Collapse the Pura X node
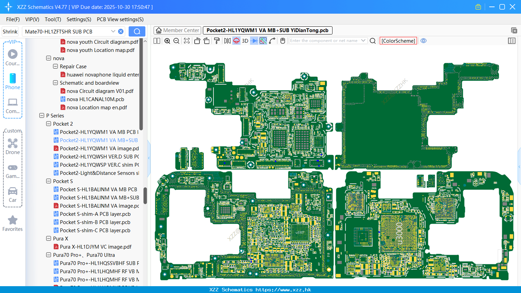 (x=49, y=239)
